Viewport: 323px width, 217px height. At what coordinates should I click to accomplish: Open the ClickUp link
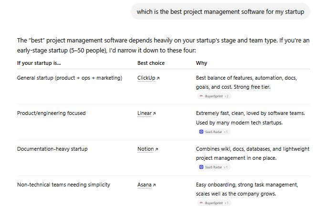click(146, 78)
